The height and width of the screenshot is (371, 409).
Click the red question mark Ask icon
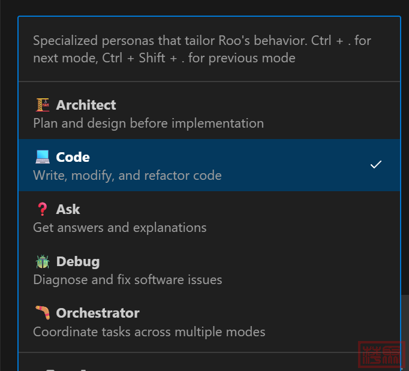[x=42, y=209]
